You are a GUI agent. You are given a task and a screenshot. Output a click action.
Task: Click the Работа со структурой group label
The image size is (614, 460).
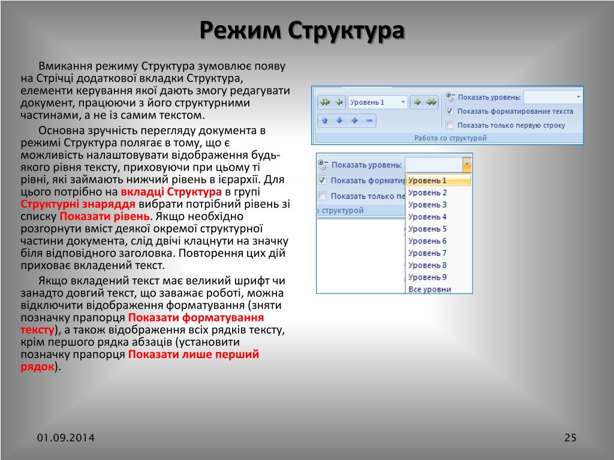pyautogui.click(x=450, y=138)
